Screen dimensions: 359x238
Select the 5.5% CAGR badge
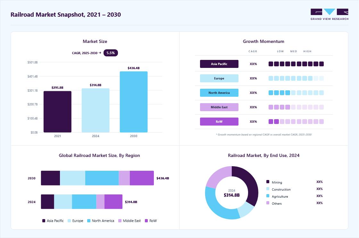point(111,53)
